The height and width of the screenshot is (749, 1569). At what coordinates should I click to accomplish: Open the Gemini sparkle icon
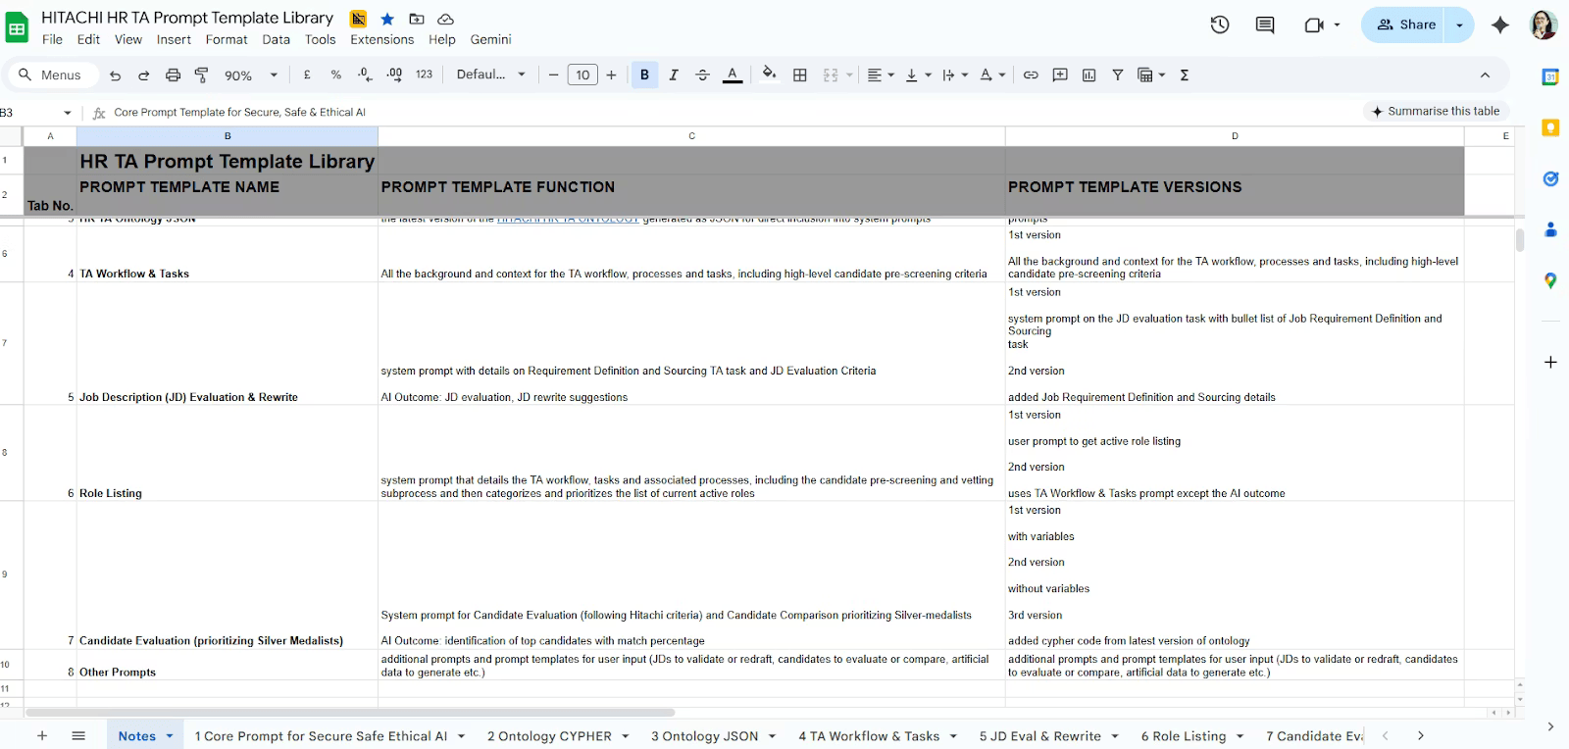click(1499, 25)
